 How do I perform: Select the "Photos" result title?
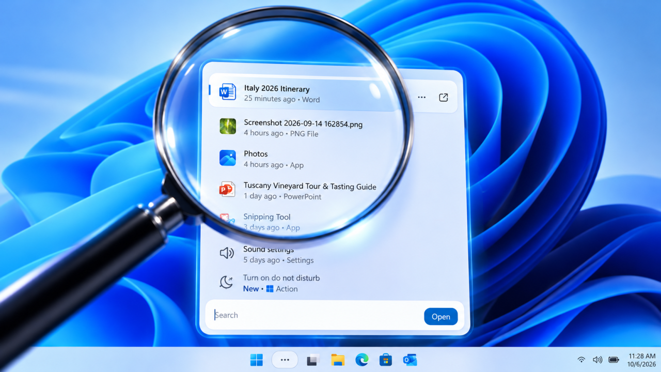click(x=256, y=154)
